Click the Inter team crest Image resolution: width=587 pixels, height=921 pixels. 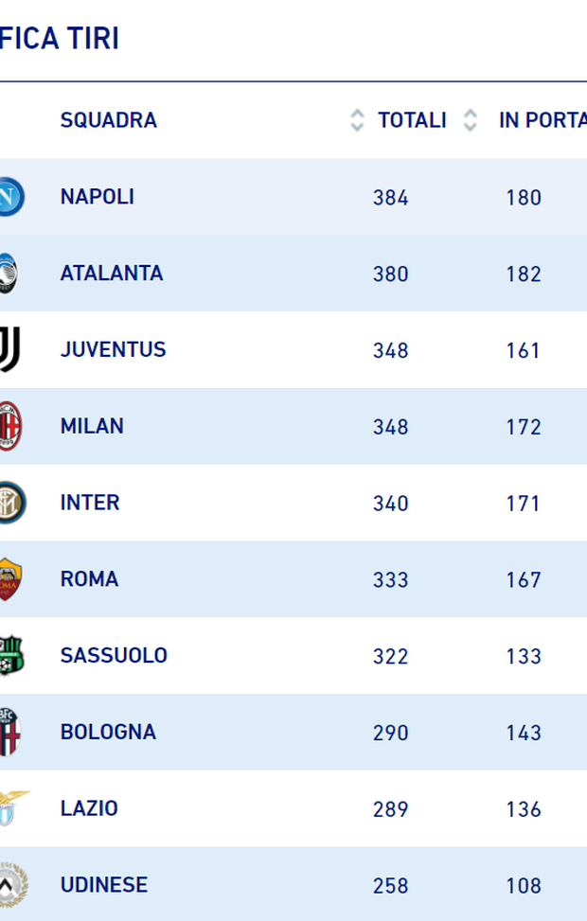(9, 503)
